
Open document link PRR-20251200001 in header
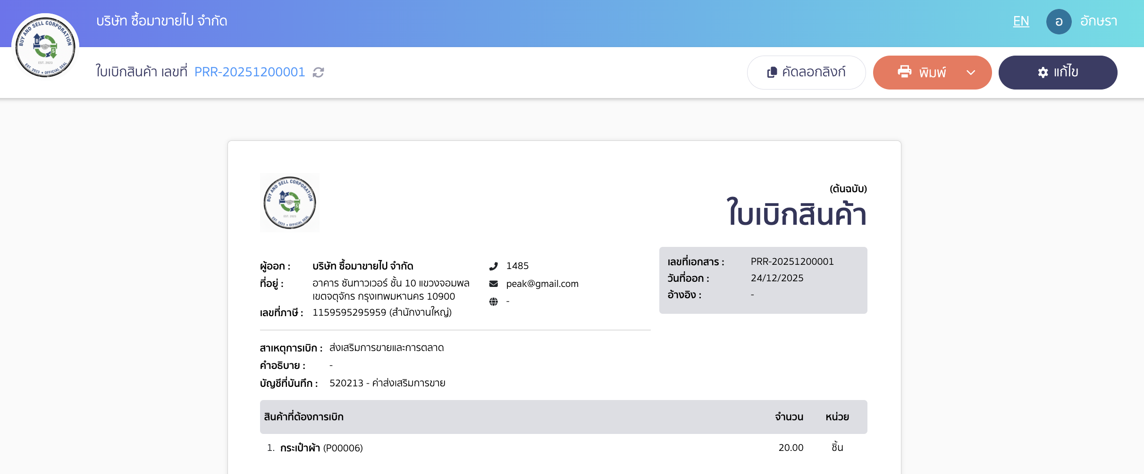(250, 72)
